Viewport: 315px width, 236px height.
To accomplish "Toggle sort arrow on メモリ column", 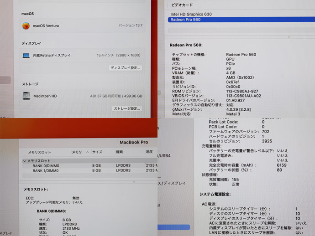I will point(87,152).
